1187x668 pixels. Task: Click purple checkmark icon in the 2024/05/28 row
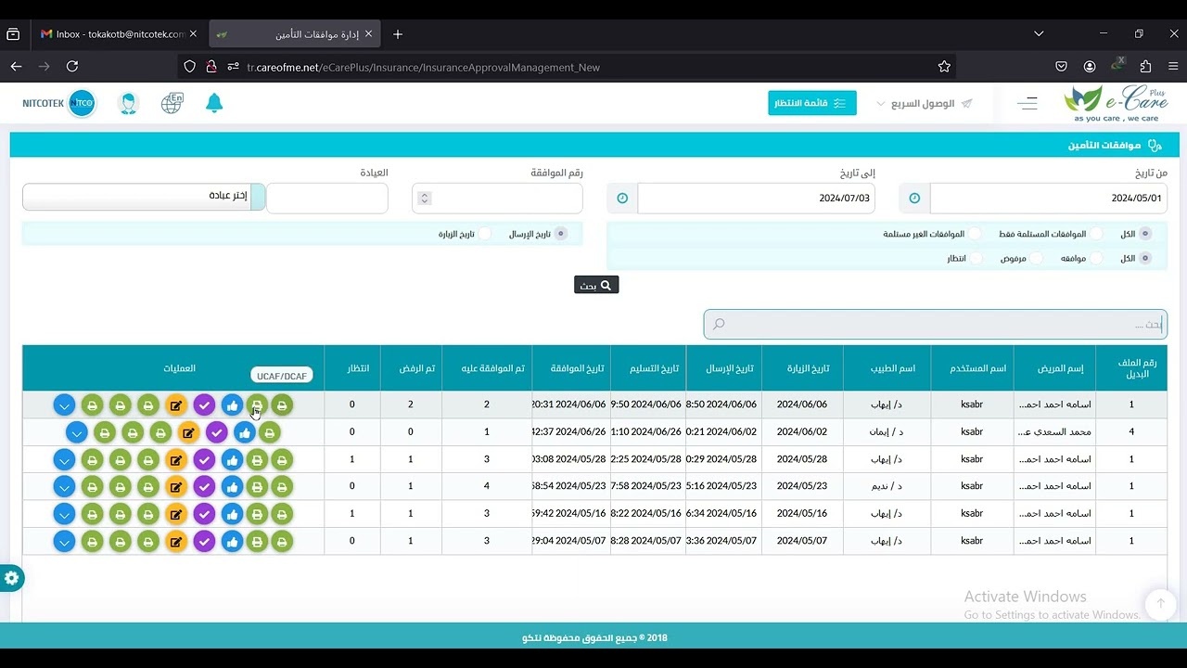[x=204, y=459]
